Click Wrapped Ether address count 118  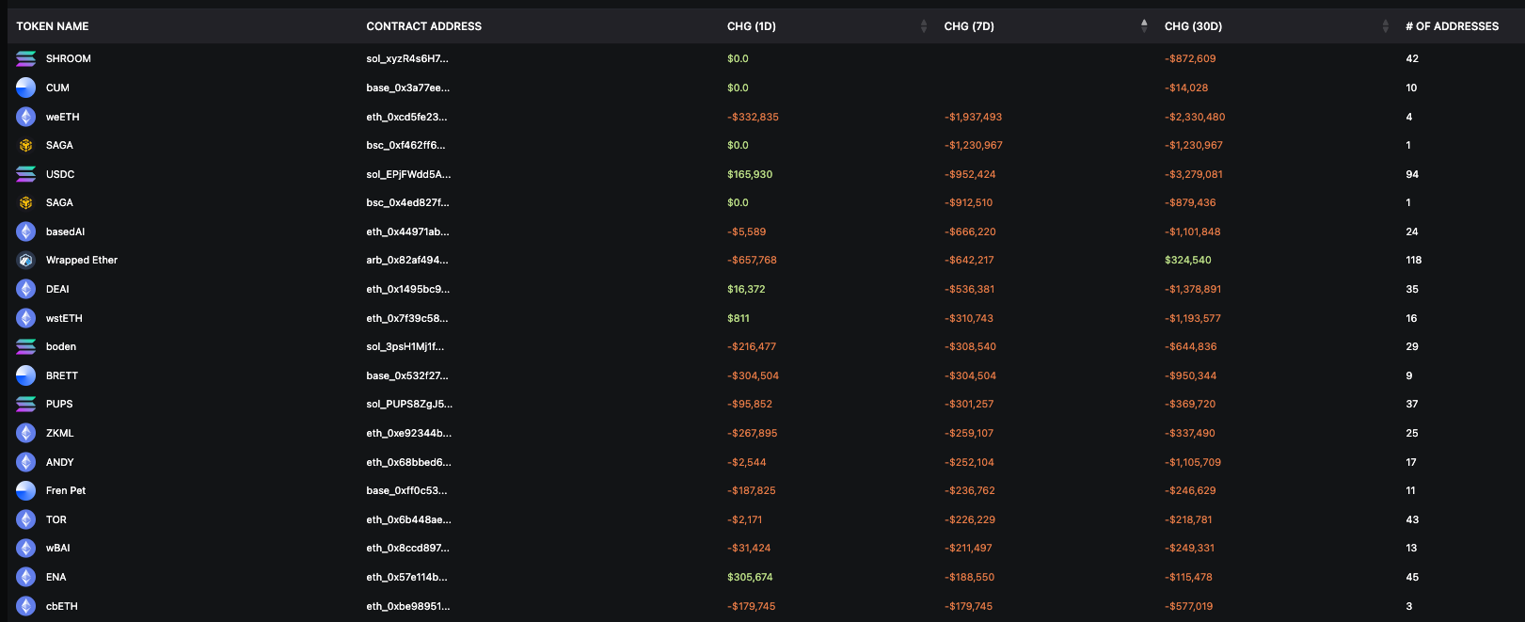tap(1414, 261)
